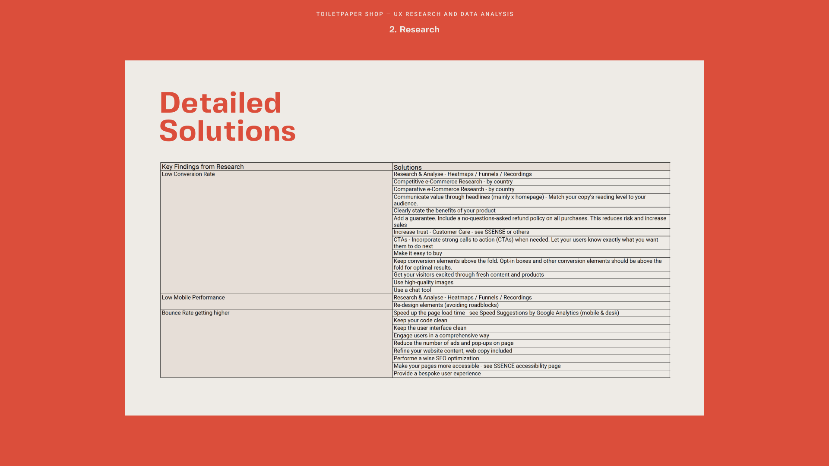Click the Toiletpaper Shop header text
The height and width of the screenshot is (466, 829).
click(x=414, y=14)
